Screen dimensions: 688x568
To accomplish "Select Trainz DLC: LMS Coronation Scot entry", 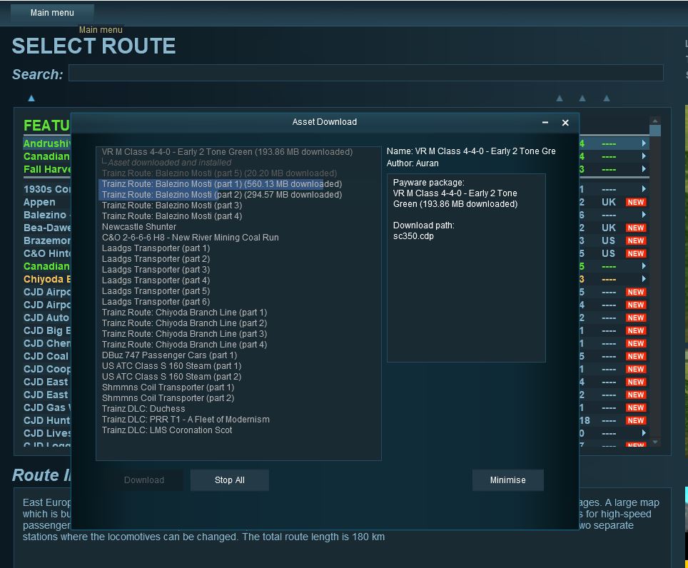I will [167, 430].
